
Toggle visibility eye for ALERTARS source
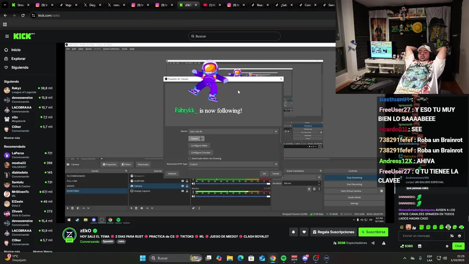tap(182, 181)
